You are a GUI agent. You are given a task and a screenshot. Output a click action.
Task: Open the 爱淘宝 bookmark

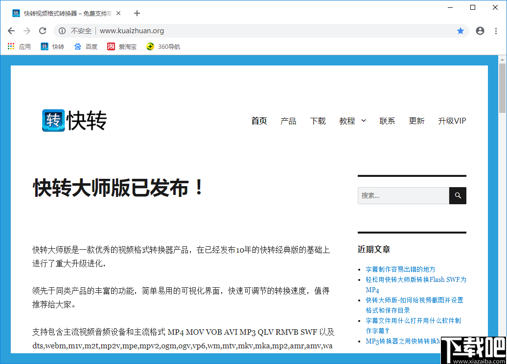click(x=121, y=46)
